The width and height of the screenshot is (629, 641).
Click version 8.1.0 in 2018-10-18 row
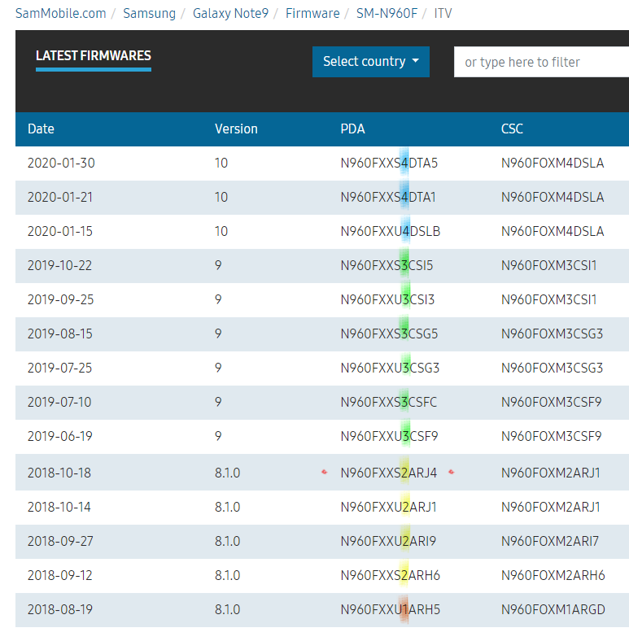tap(227, 473)
